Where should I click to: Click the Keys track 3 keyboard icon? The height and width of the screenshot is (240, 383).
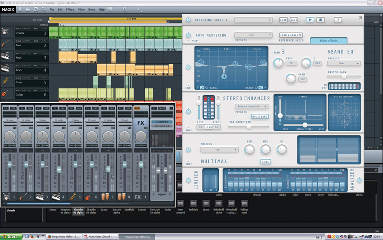pos(5,56)
